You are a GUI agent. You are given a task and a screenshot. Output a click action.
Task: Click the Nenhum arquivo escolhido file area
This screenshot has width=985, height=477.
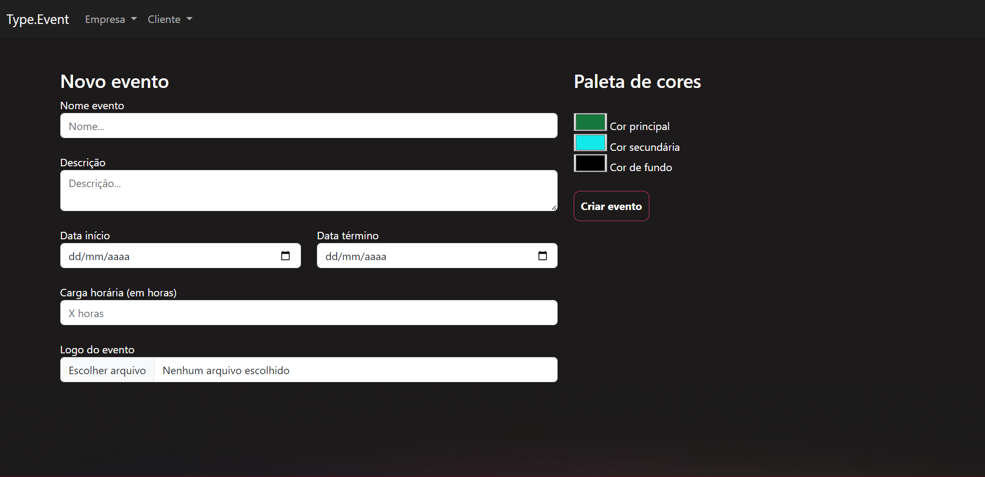click(x=355, y=370)
